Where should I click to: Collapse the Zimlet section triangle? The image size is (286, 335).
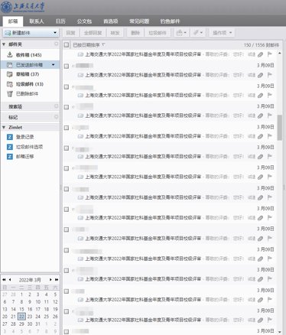click(x=4, y=127)
